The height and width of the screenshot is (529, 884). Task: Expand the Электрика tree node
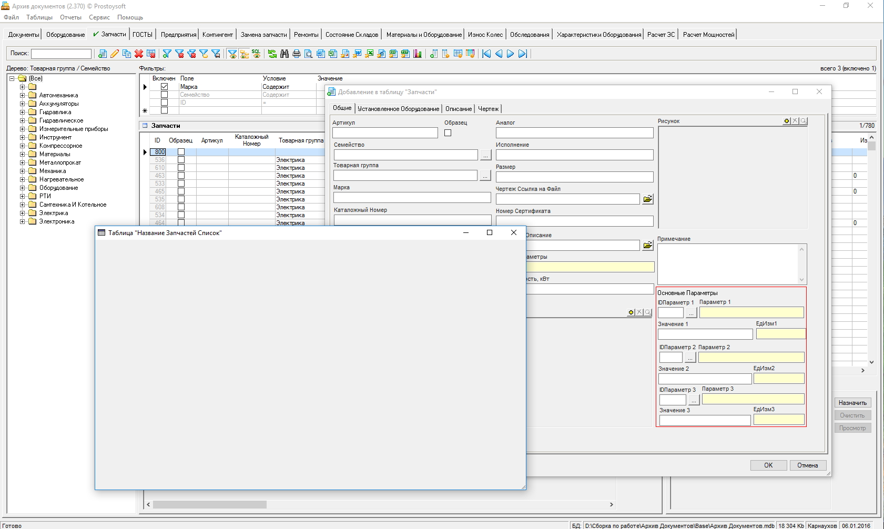click(22, 213)
